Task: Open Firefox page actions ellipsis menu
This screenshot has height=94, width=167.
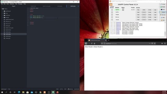Action: 150,44
